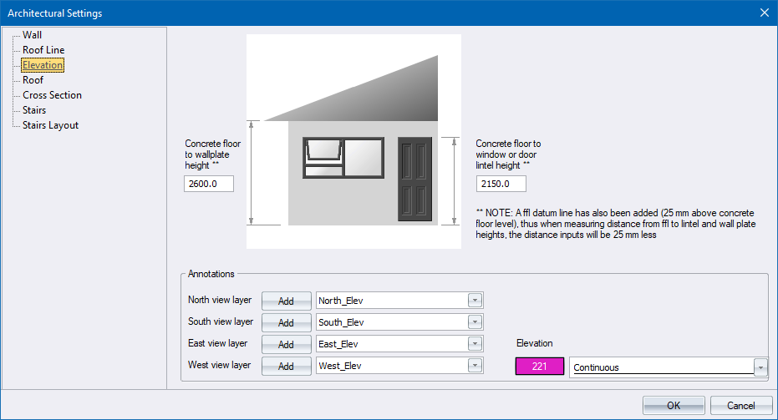The width and height of the screenshot is (778, 420).
Task: Go to Cross Section settings
Action: [x=52, y=95]
